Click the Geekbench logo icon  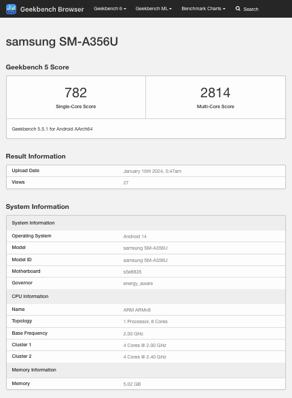click(11, 9)
